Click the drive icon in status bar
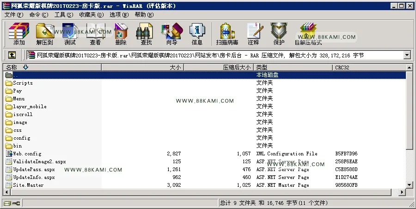The image size is (416, 209). click(x=7, y=203)
